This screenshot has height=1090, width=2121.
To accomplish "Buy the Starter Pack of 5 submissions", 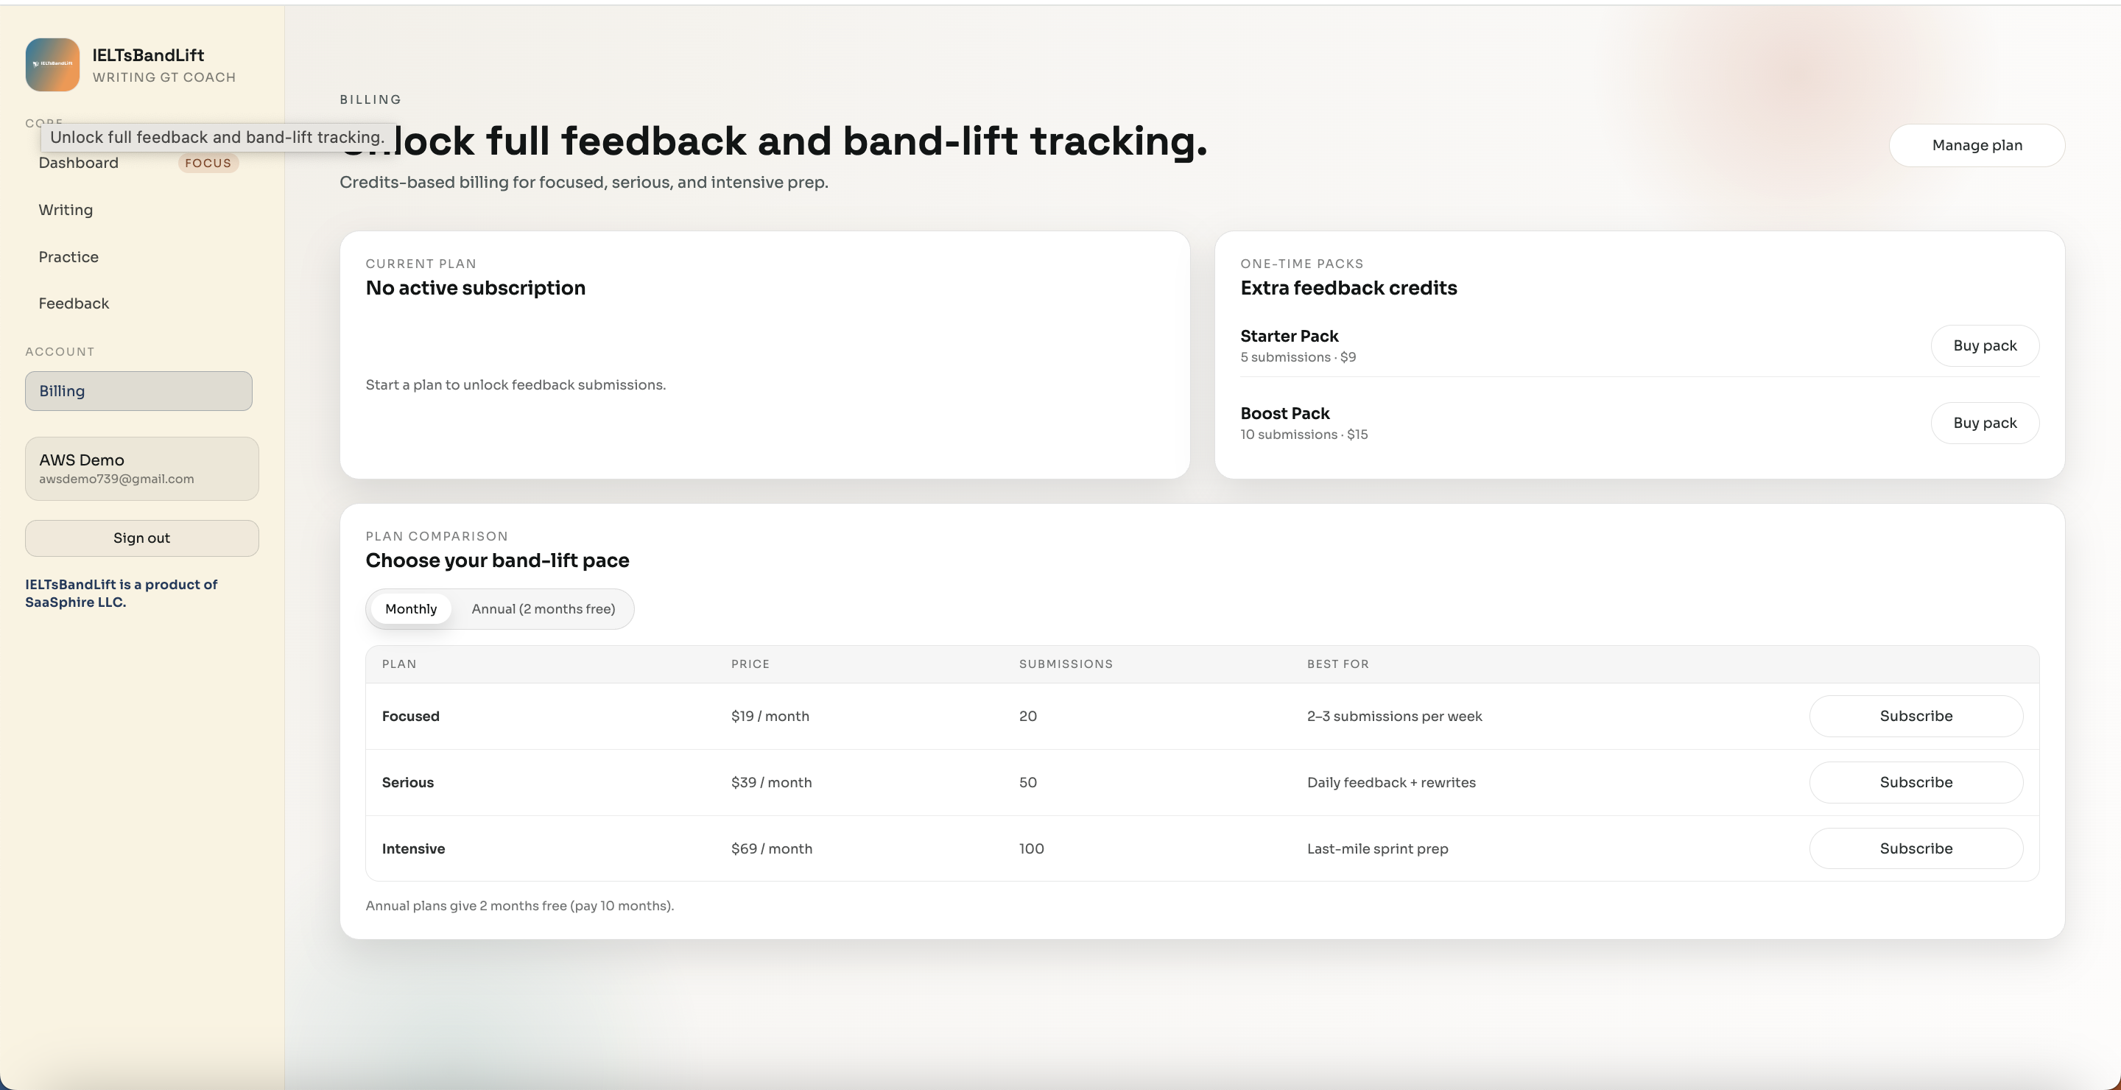I will [x=1984, y=345].
